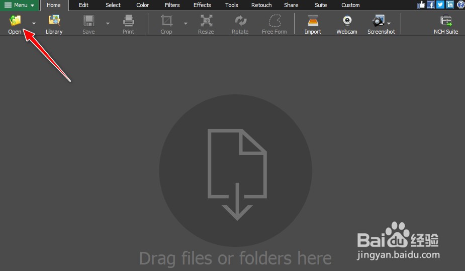Click the Print icon
Viewport: 465px width, 271px height.
128,21
